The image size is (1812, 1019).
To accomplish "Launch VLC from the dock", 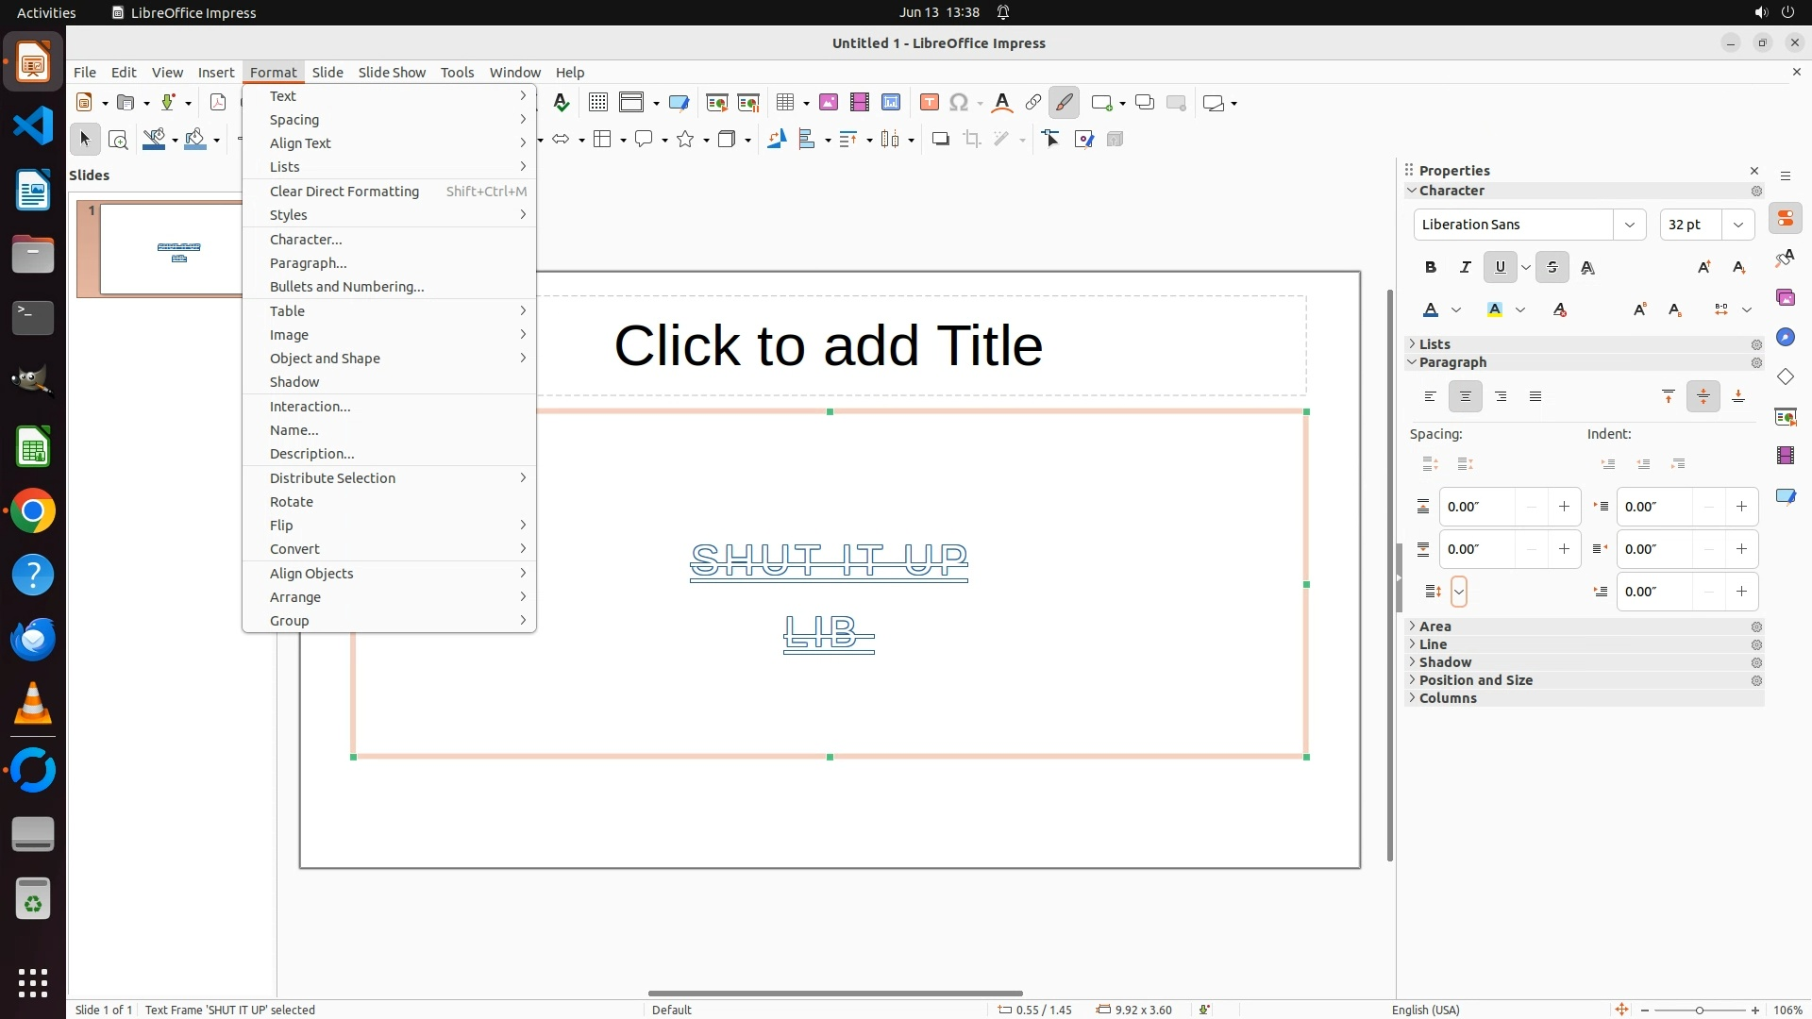I will tap(33, 704).
